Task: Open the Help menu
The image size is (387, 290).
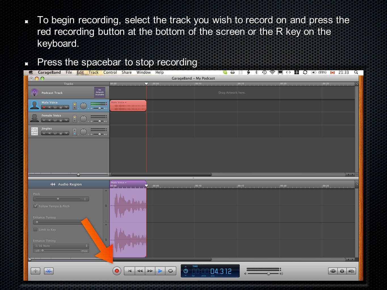Action: point(160,72)
